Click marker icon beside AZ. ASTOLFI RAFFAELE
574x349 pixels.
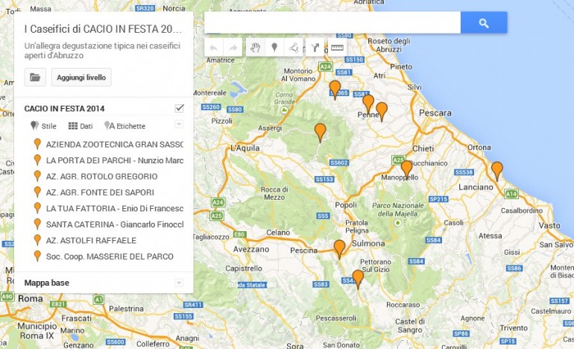point(37,240)
